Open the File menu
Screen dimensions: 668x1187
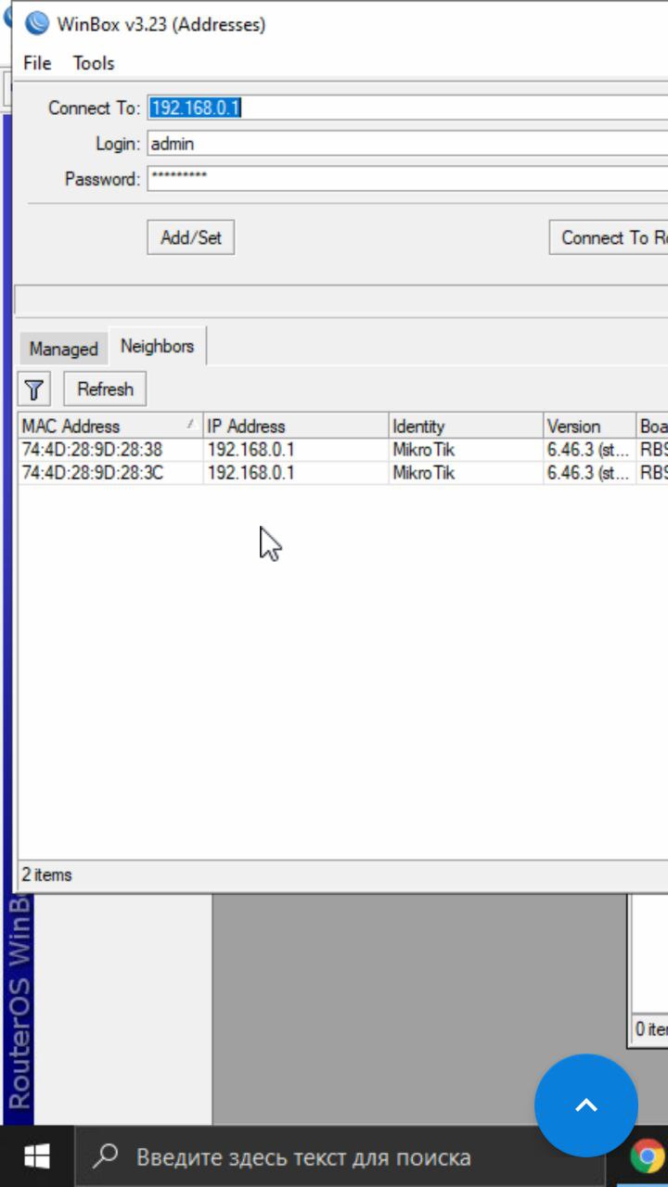[37, 63]
